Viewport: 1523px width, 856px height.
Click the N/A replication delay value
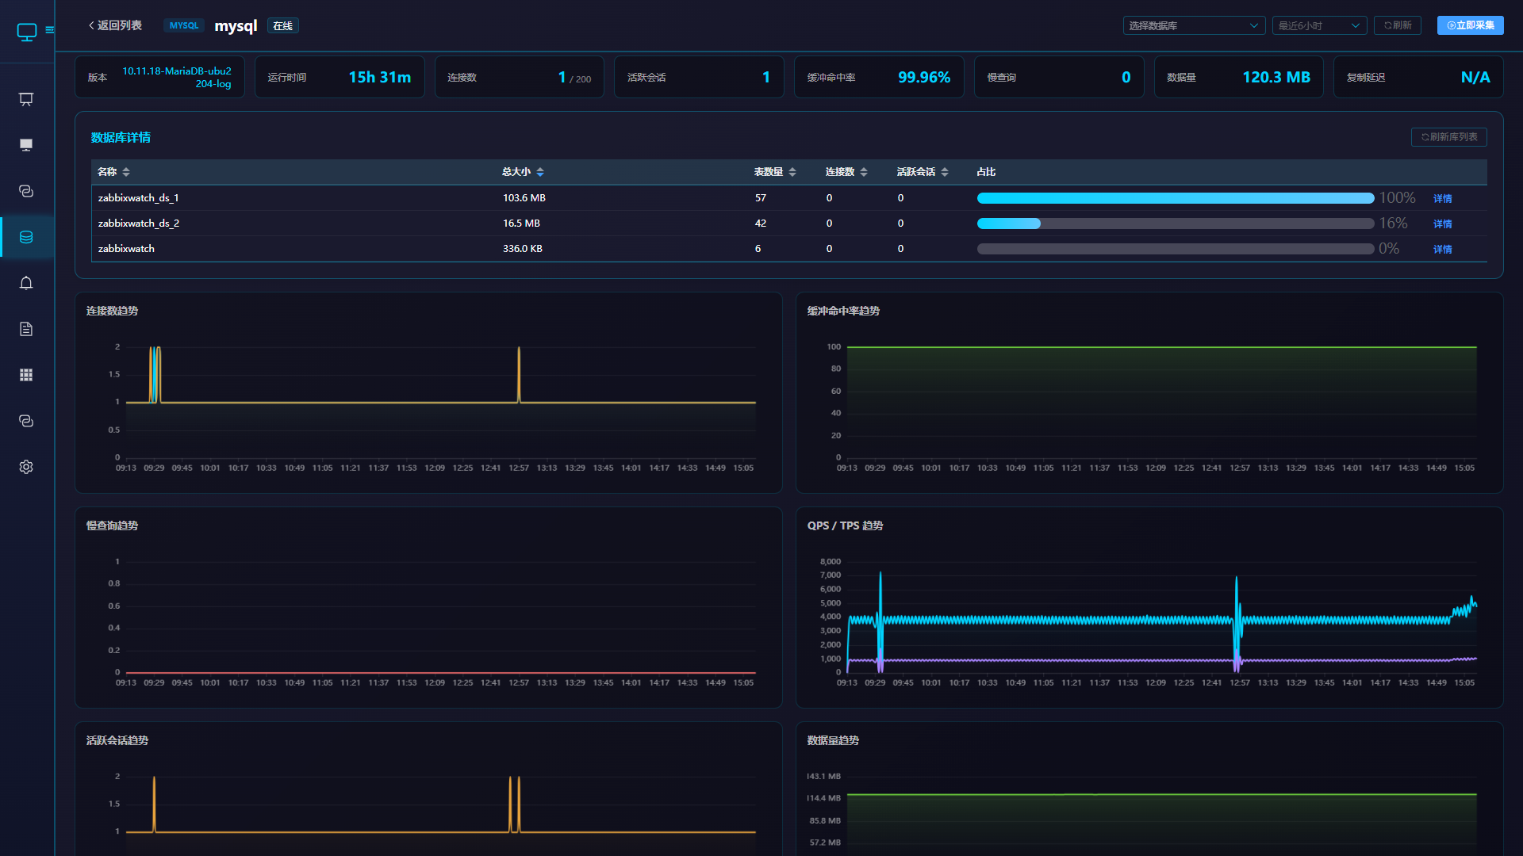pyautogui.click(x=1475, y=77)
